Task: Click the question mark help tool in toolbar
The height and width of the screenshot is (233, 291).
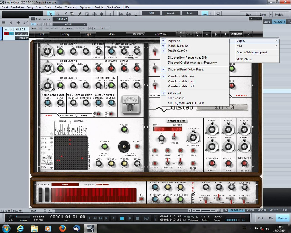Action: [x=110, y=14]
